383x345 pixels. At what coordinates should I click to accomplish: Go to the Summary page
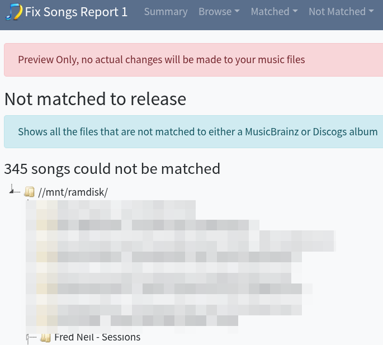pos(166,12)
